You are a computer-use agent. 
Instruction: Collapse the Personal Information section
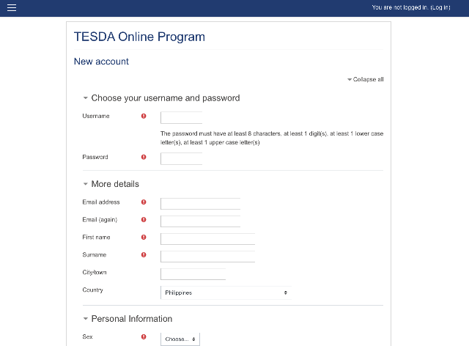pos(128,319)
